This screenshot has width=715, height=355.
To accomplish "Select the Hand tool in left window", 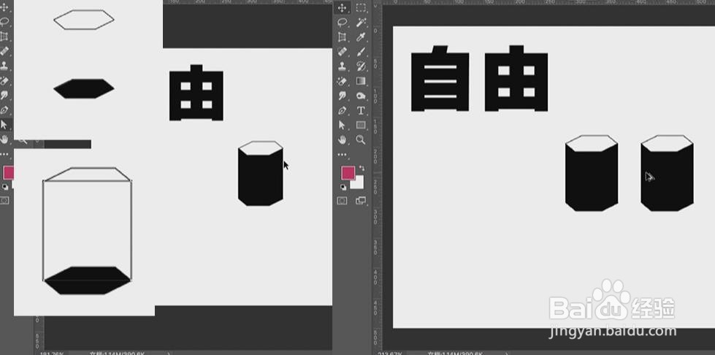I will (4, 140).
